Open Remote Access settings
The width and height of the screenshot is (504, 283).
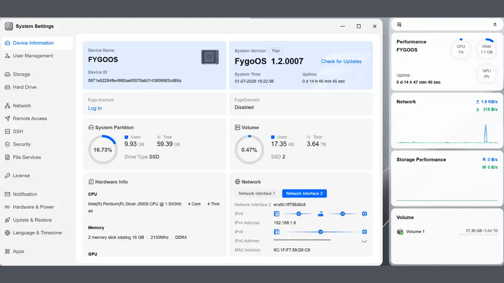(37, 118)
